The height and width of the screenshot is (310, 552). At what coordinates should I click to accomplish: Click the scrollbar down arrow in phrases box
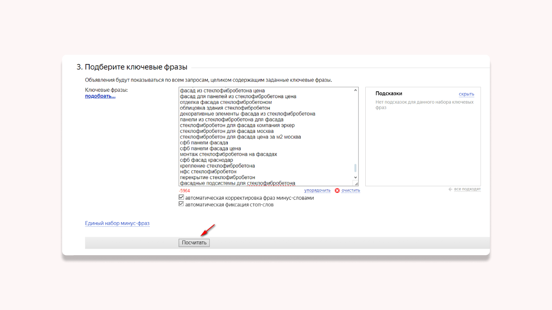tap(355, 177)
